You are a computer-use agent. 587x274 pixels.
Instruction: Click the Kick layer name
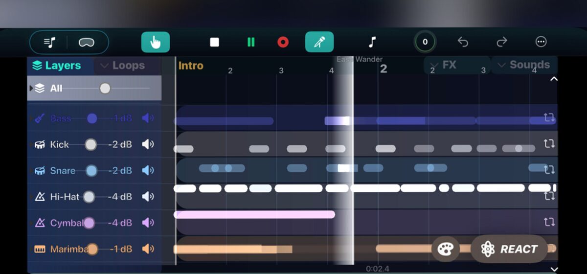point(60,144)
